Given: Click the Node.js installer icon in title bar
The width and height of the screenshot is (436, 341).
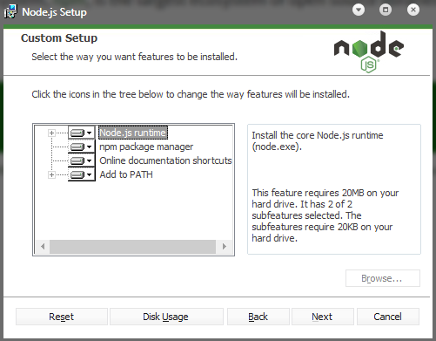Looking at the screenshot, I should point(10,11).
